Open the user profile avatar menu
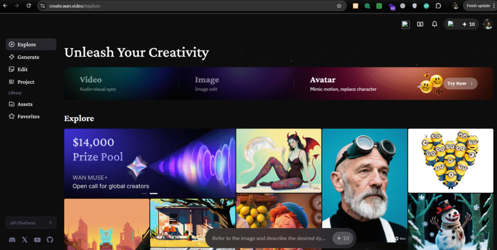Image resolution: width=497 pixels, height=250 pixels. [487, 24]
